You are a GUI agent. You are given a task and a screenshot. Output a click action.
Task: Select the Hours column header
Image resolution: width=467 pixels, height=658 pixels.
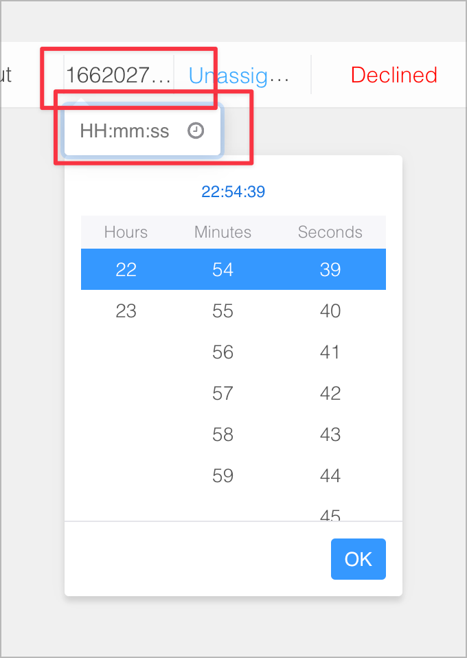click(126, 232)
